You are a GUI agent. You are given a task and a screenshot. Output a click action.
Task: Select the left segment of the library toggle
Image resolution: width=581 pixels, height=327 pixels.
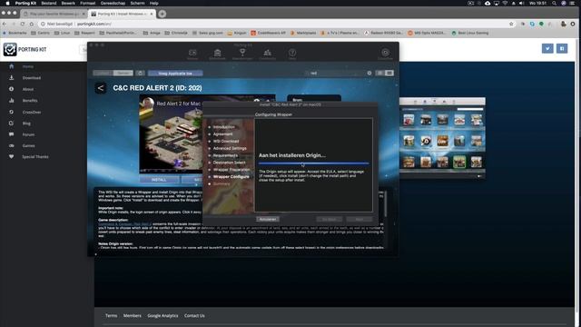[x=103, y=73]
